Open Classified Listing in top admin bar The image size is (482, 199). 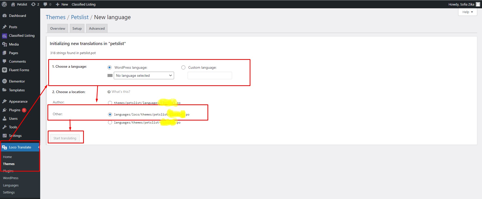coord(84,4)
